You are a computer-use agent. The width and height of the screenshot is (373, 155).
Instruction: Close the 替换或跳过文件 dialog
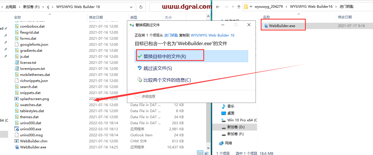(x=249, y=25)
